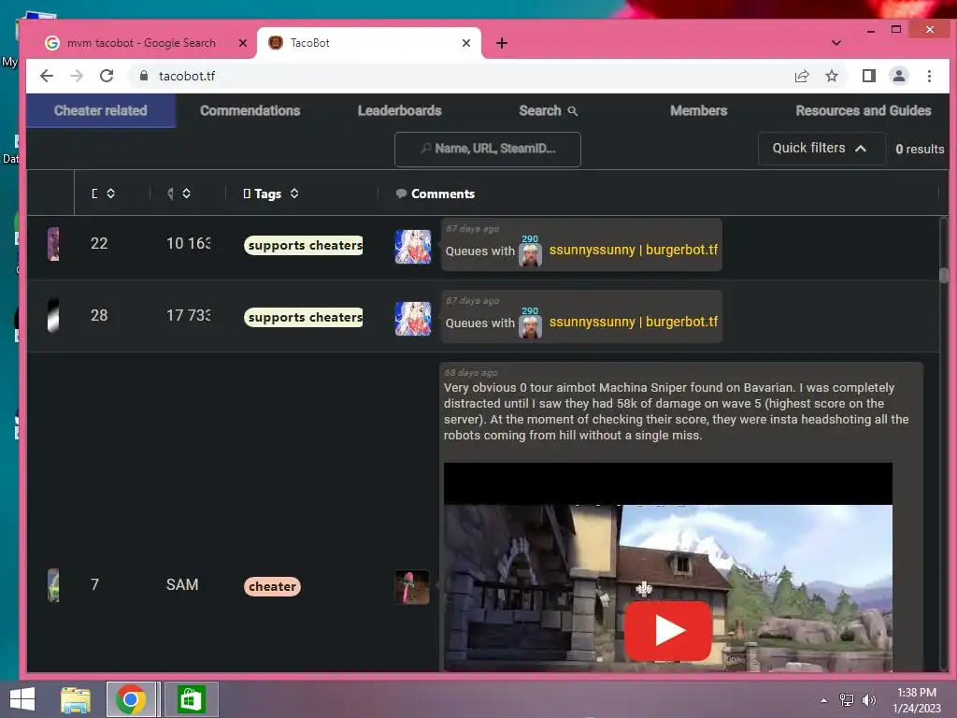The width and height of the screenshot is (957, 718).
Task: Click small 290 avatar in row 22 comment
Action: coord(530,254)
